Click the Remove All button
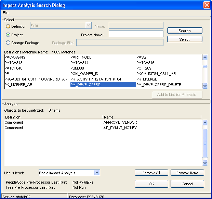This screenshot has width=212, height=199. (151, 173)
